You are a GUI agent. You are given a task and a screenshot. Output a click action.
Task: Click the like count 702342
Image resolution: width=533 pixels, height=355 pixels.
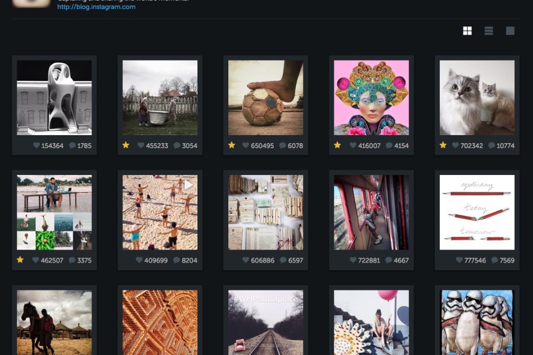tap(471, 146)
